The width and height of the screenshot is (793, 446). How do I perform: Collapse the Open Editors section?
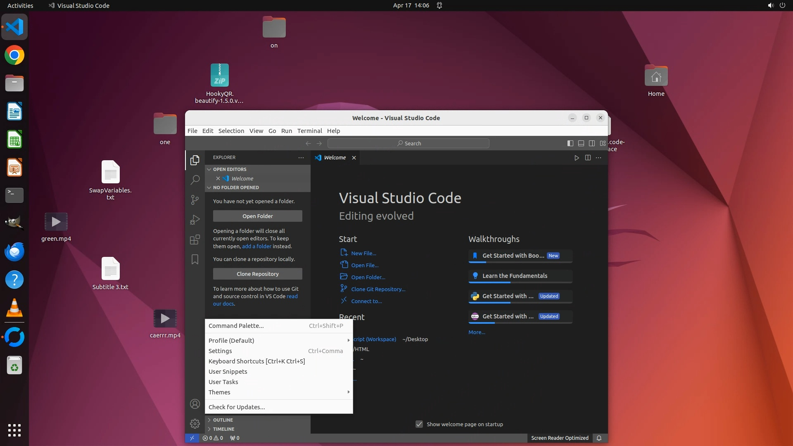coord(230,169)
